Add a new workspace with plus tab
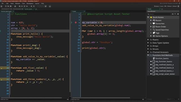This screenshot has height=102, width=181. point(36,9)
